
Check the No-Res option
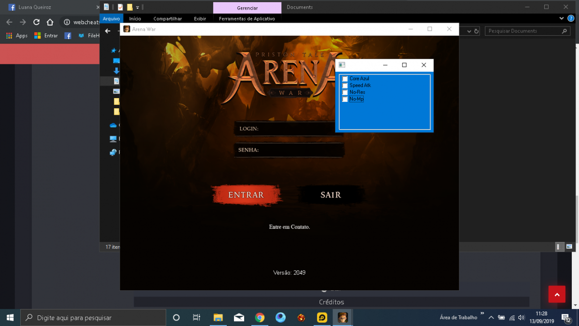[345, 92]
